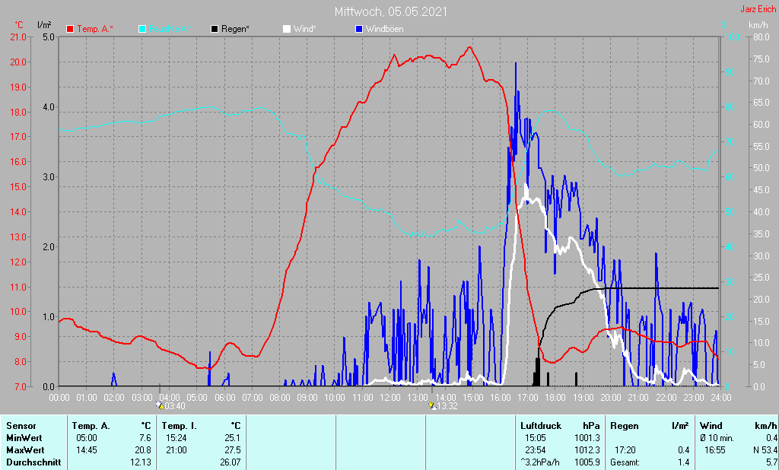This screenshot has height=470, width=779.
Task: Click the '14:45' max temperature time
Action: point(87,450)
